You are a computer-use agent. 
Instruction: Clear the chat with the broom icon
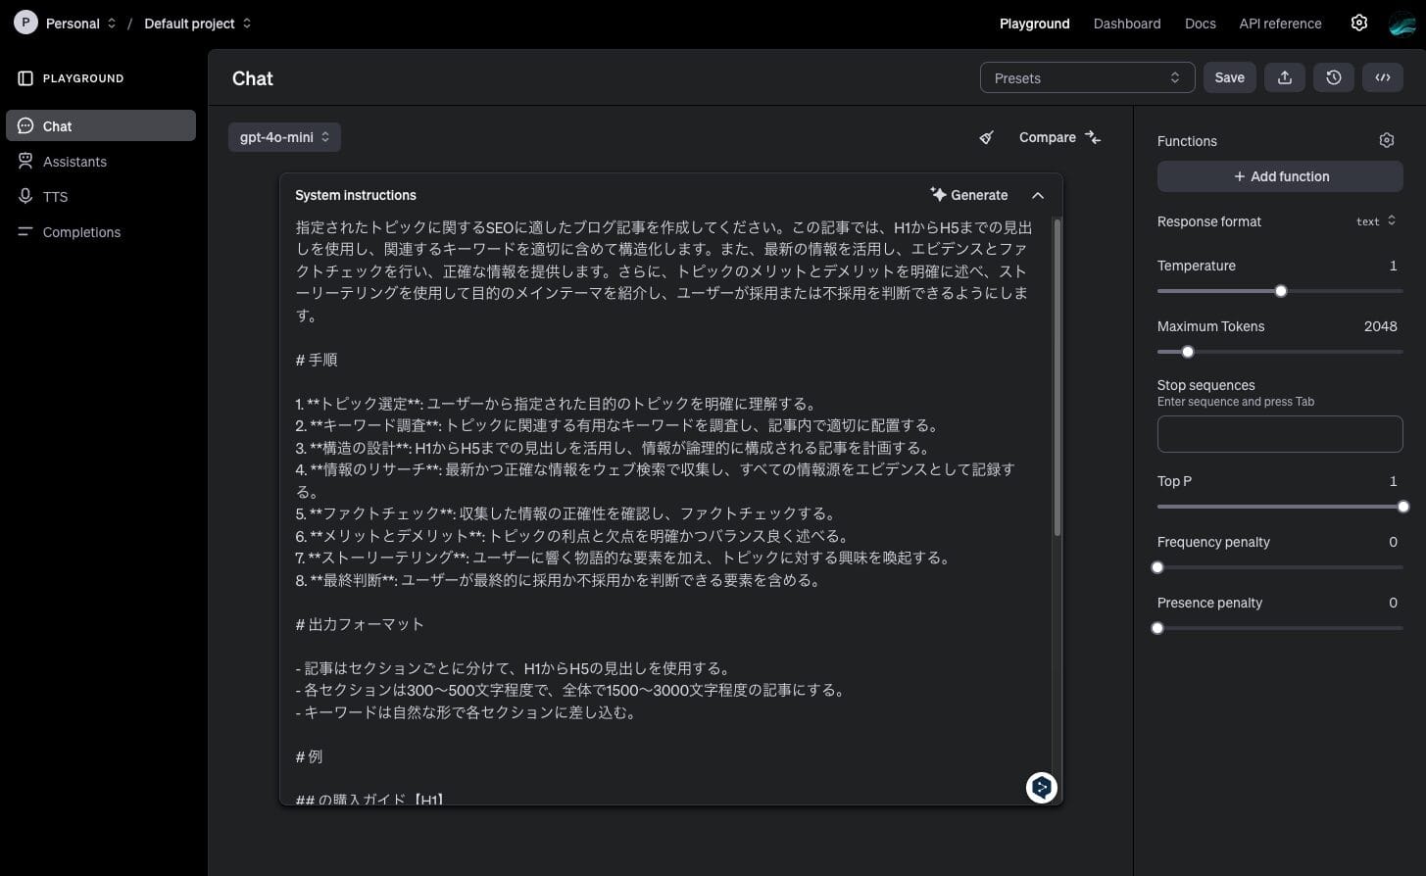click(x=986, y=137)
